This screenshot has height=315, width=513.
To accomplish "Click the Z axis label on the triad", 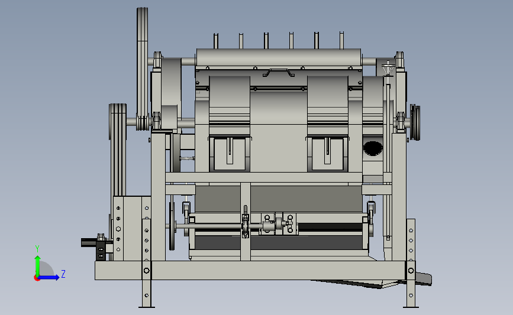I will pos(63,274).
